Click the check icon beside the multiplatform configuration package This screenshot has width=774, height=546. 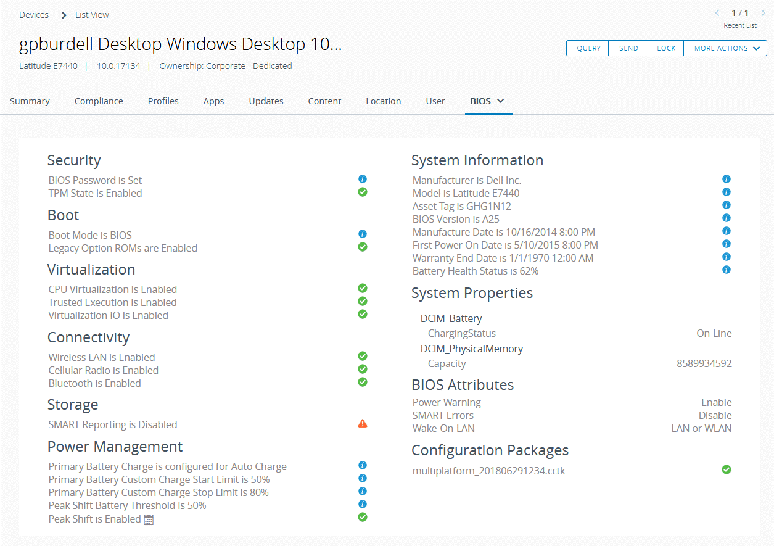click(x=727, y=469)
